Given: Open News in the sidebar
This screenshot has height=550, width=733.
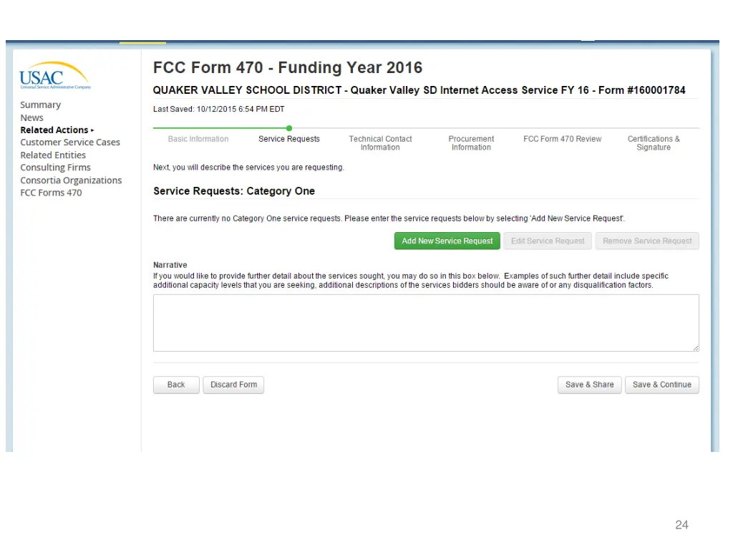Looking at the screenshot, I should click(31, 118).
